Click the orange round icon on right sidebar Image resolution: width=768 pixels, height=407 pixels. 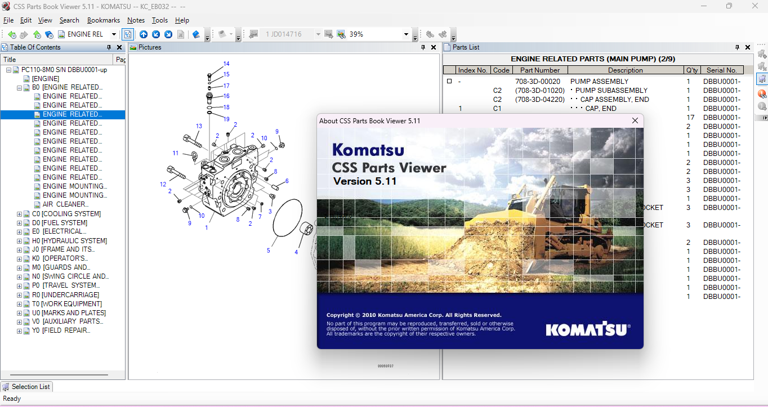tap(762, 93)
